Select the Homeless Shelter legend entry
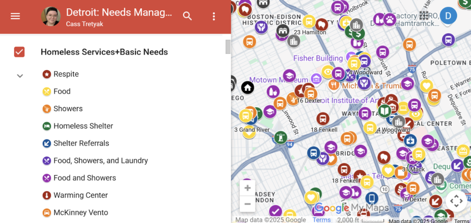 click(x=83, y=126)
